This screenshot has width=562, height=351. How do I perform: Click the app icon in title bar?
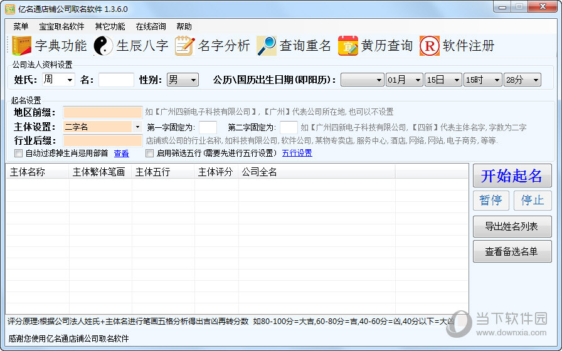pos(9,9)
